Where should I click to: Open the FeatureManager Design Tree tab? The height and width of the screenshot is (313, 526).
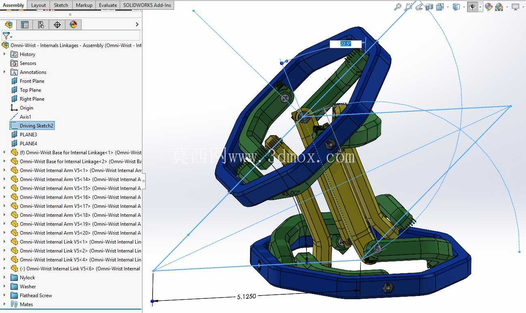9,25
